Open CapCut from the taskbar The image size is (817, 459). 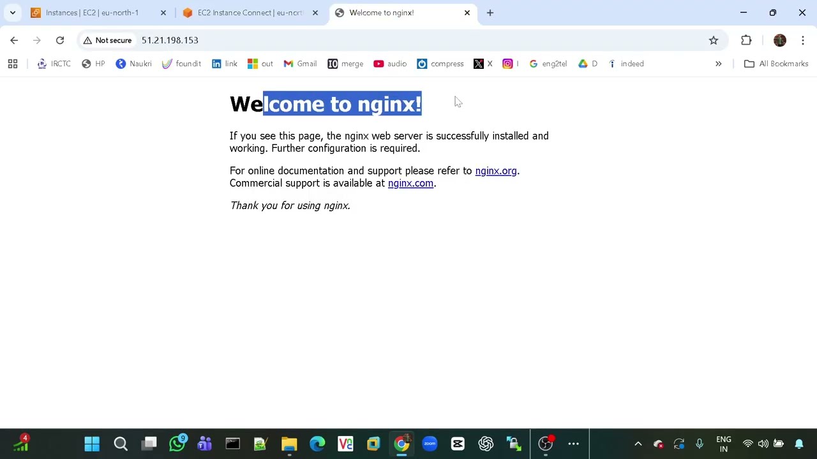point(458,444)
